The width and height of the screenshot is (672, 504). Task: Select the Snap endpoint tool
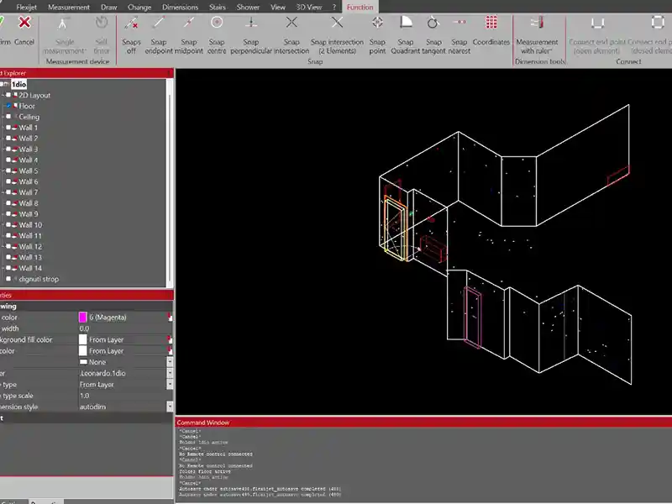pyautogui.click(x=159, y=24)
